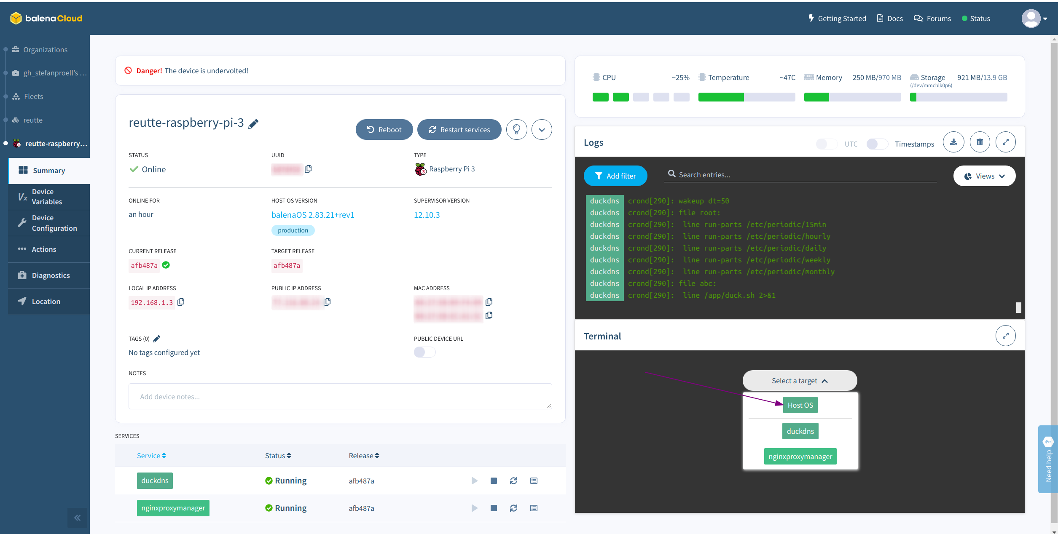
Task: Click the Memory usage bar
Action: pyautogui.click(x=852, y=97)
